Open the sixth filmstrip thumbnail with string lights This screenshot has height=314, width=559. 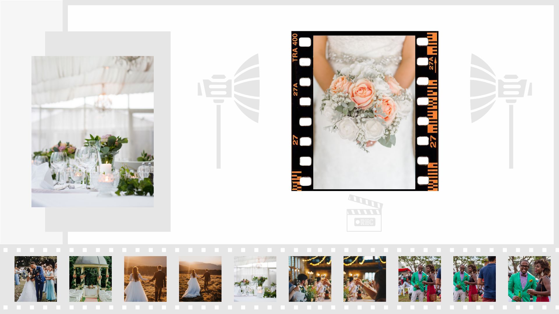310,279
